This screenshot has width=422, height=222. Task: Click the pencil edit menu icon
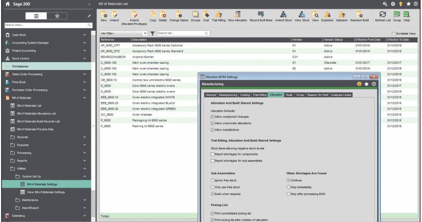89,16
